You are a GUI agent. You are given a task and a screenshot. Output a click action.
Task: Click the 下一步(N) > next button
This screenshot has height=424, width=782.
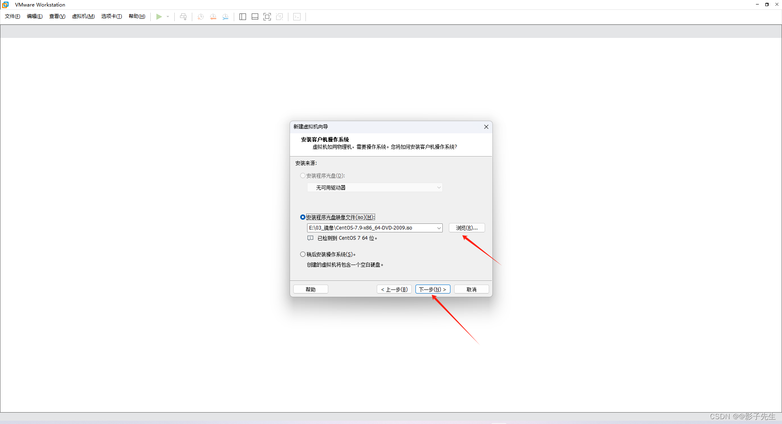pyautogui.click(x=433, y=289)
